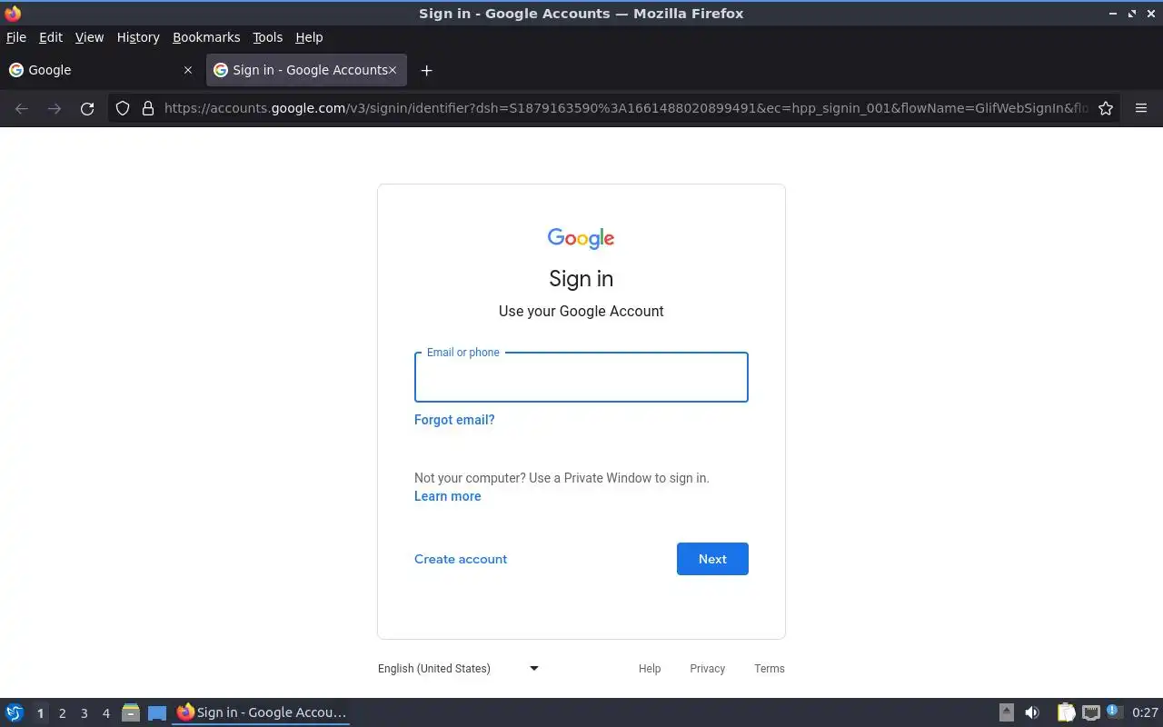
Task: Switch to workspace 4 in the taskbar
Action: (105, 713)
